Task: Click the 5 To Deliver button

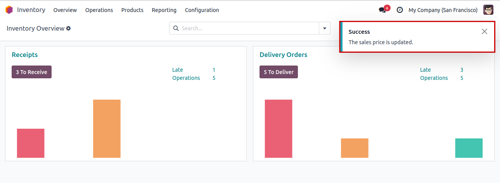Action: click(279, 72)
